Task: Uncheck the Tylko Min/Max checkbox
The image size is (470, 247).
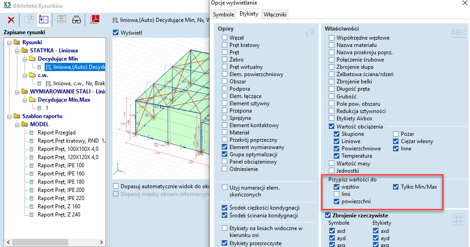Action: [396, 187]
